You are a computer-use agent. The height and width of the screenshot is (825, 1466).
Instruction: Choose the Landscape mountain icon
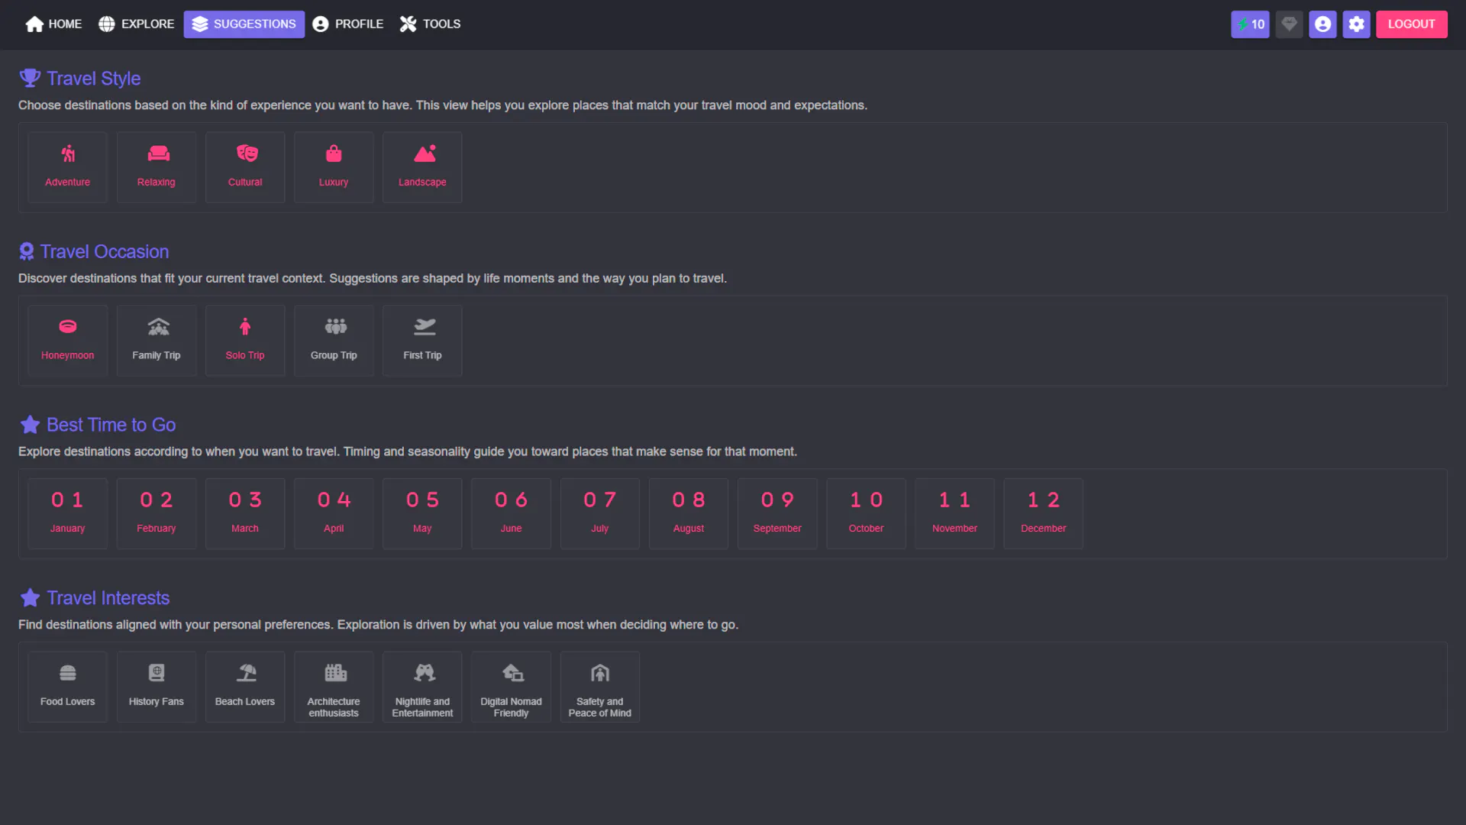click(425, 154)
